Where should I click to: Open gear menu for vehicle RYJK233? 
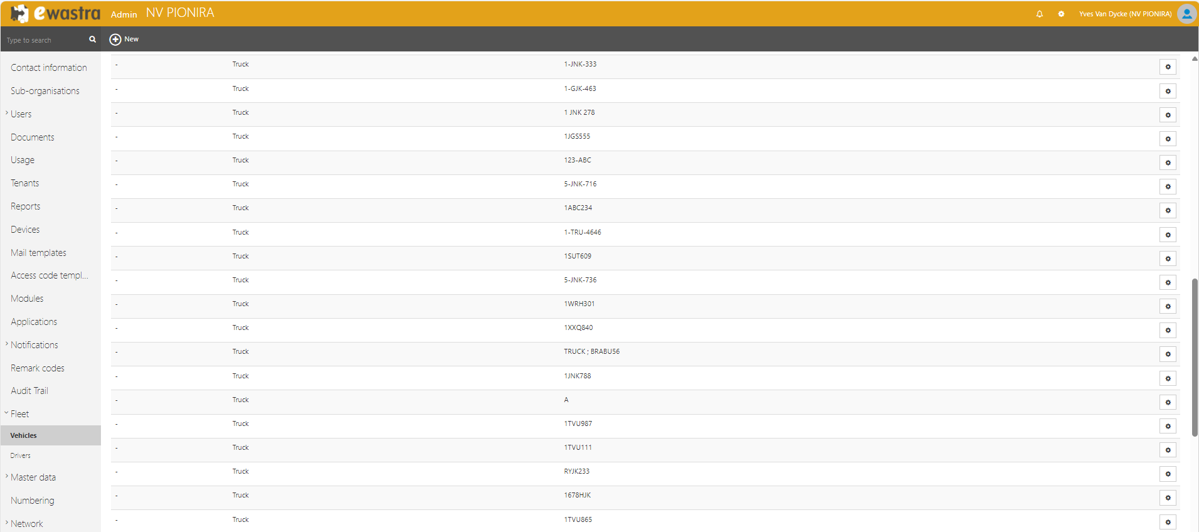click(x=1168, y=474)
